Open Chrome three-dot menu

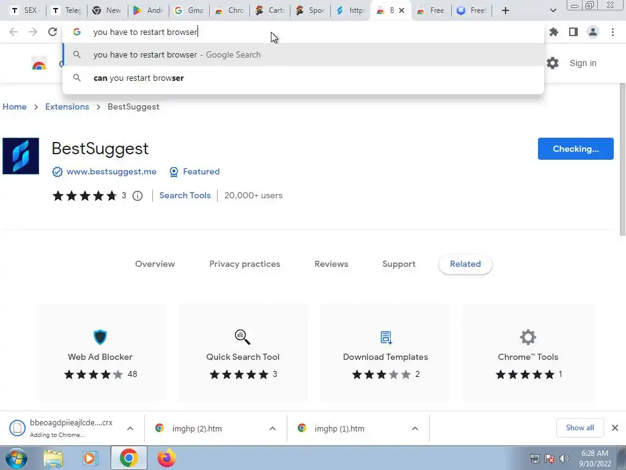tap(613, 32)
